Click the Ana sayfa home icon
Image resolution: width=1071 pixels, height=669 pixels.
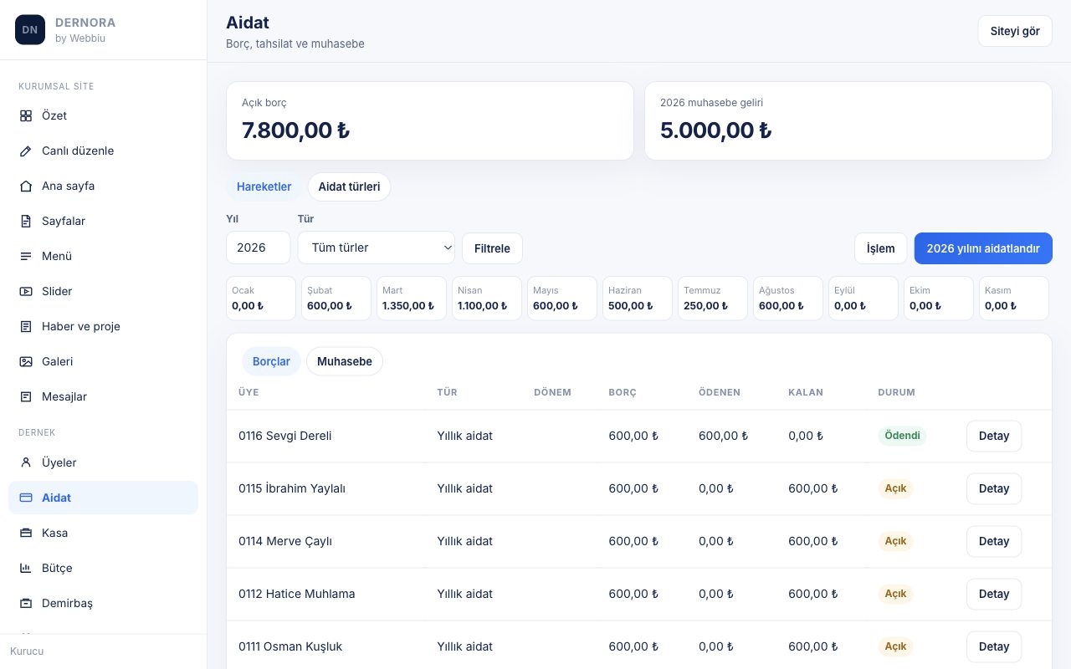[x=26, y=186]
